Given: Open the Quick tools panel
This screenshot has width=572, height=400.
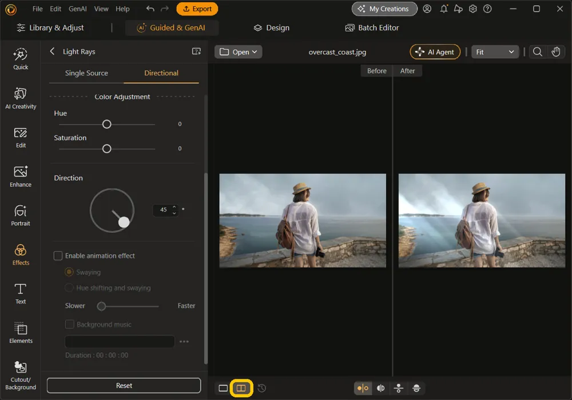Looking at the screenshot, I should [x=21, y=59].
